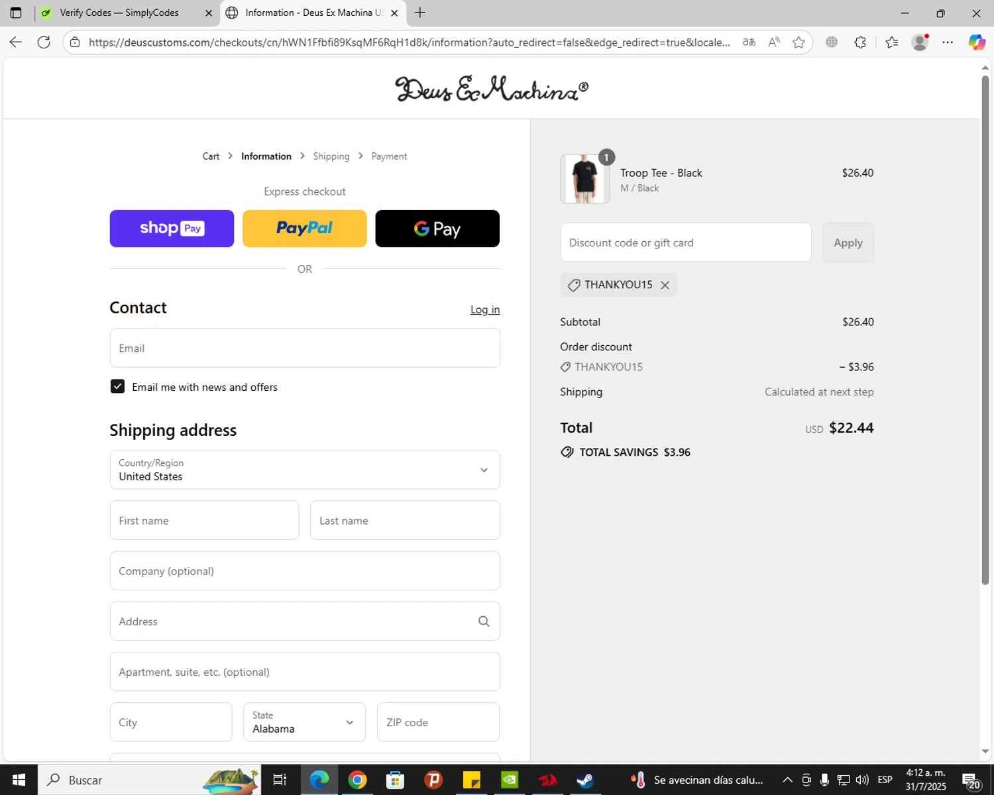Open read aloud icon in address bar

tap(774, 42)
